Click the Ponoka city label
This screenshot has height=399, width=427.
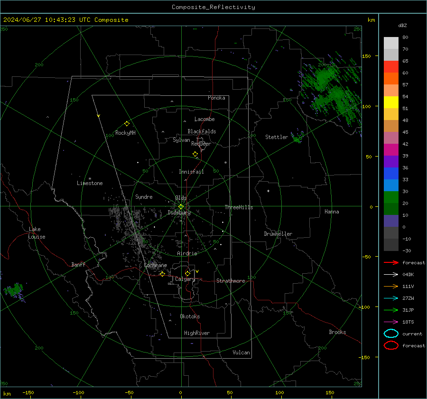click(x=216, y=98)
